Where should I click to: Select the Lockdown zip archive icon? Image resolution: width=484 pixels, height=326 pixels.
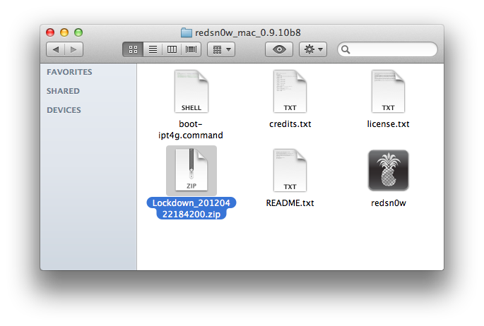pos(191,170)
